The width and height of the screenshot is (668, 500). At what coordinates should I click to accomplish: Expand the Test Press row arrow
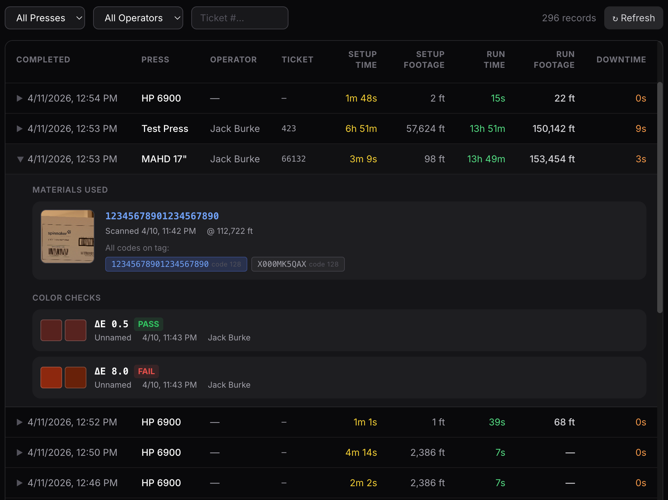[20, 129]
